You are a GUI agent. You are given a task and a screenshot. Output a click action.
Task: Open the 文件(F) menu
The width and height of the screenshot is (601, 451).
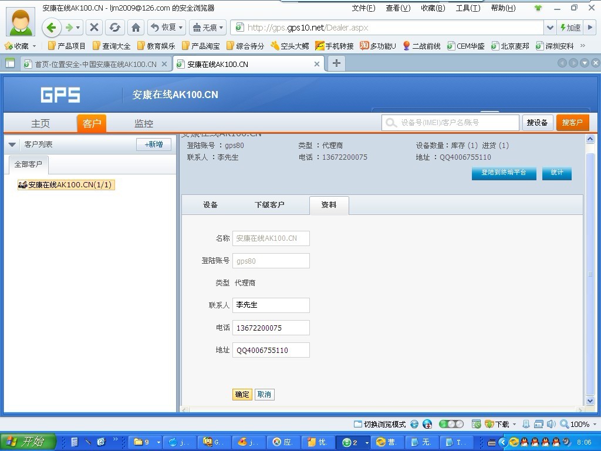[363, 8]
